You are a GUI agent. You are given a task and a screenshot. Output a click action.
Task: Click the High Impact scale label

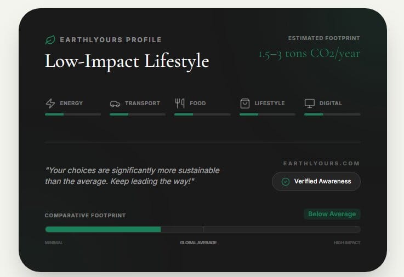pos(347,243)
